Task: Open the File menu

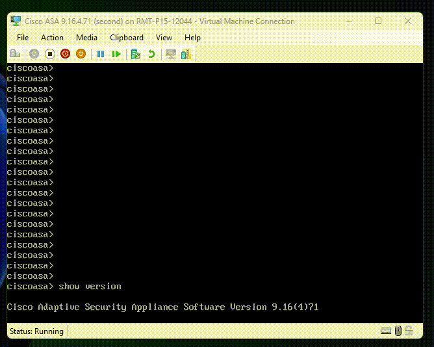Action: pyautogui.click(x=23, y=38)
